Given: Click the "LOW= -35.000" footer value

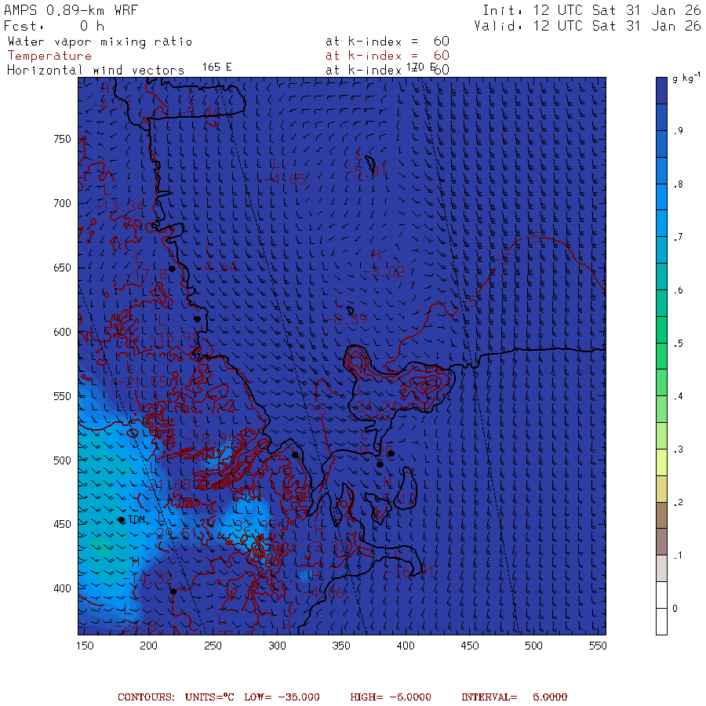Looking at the screenshot, I should coord(282,697).
